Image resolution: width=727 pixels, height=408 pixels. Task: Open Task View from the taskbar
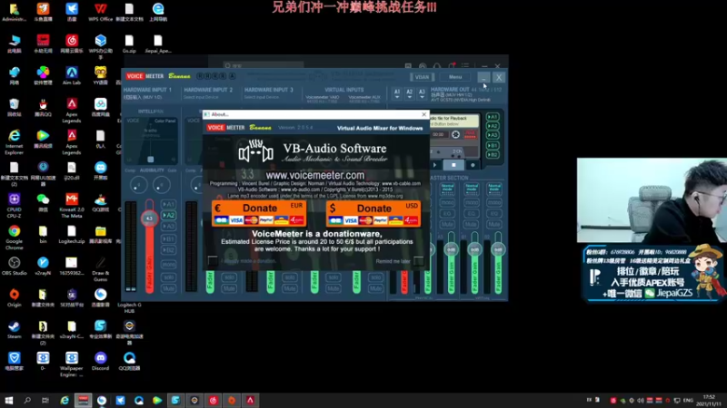45,400
